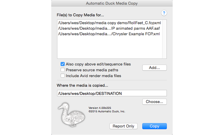Viewport: 221px width, 135px height.
Task: Start copying with the Copy button
Action: [154, 126]
